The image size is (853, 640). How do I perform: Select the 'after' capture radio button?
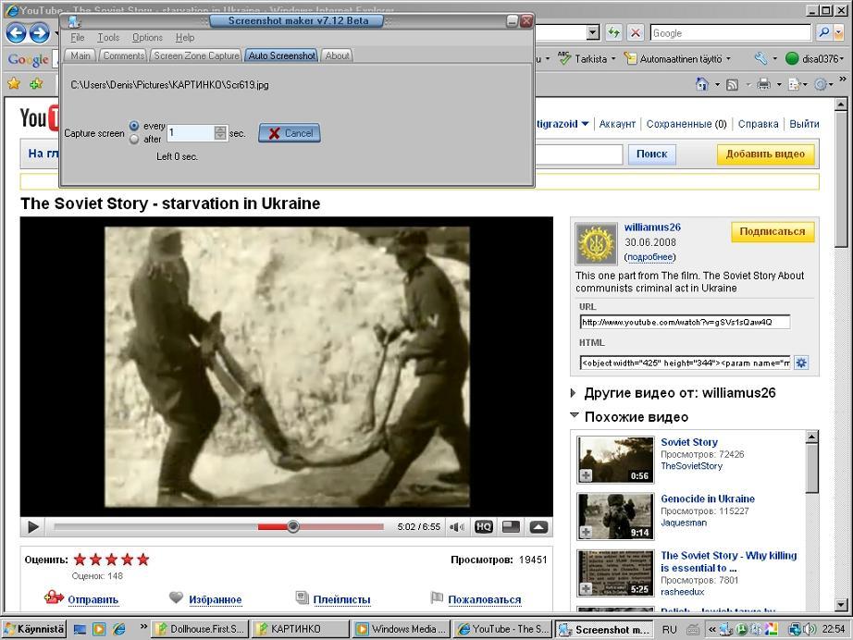point(134,140)
